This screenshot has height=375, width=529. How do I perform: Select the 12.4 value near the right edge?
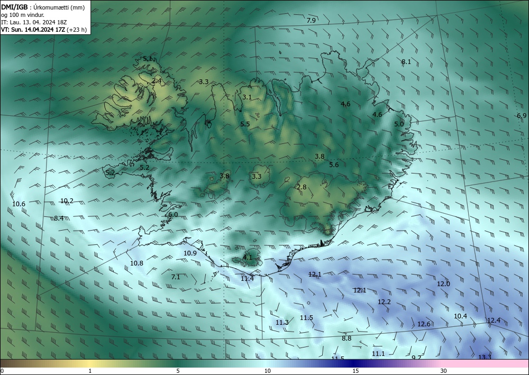[x=494, y=321]
